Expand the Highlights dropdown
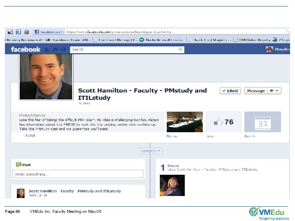295x221 pixels. click(150, 151)
